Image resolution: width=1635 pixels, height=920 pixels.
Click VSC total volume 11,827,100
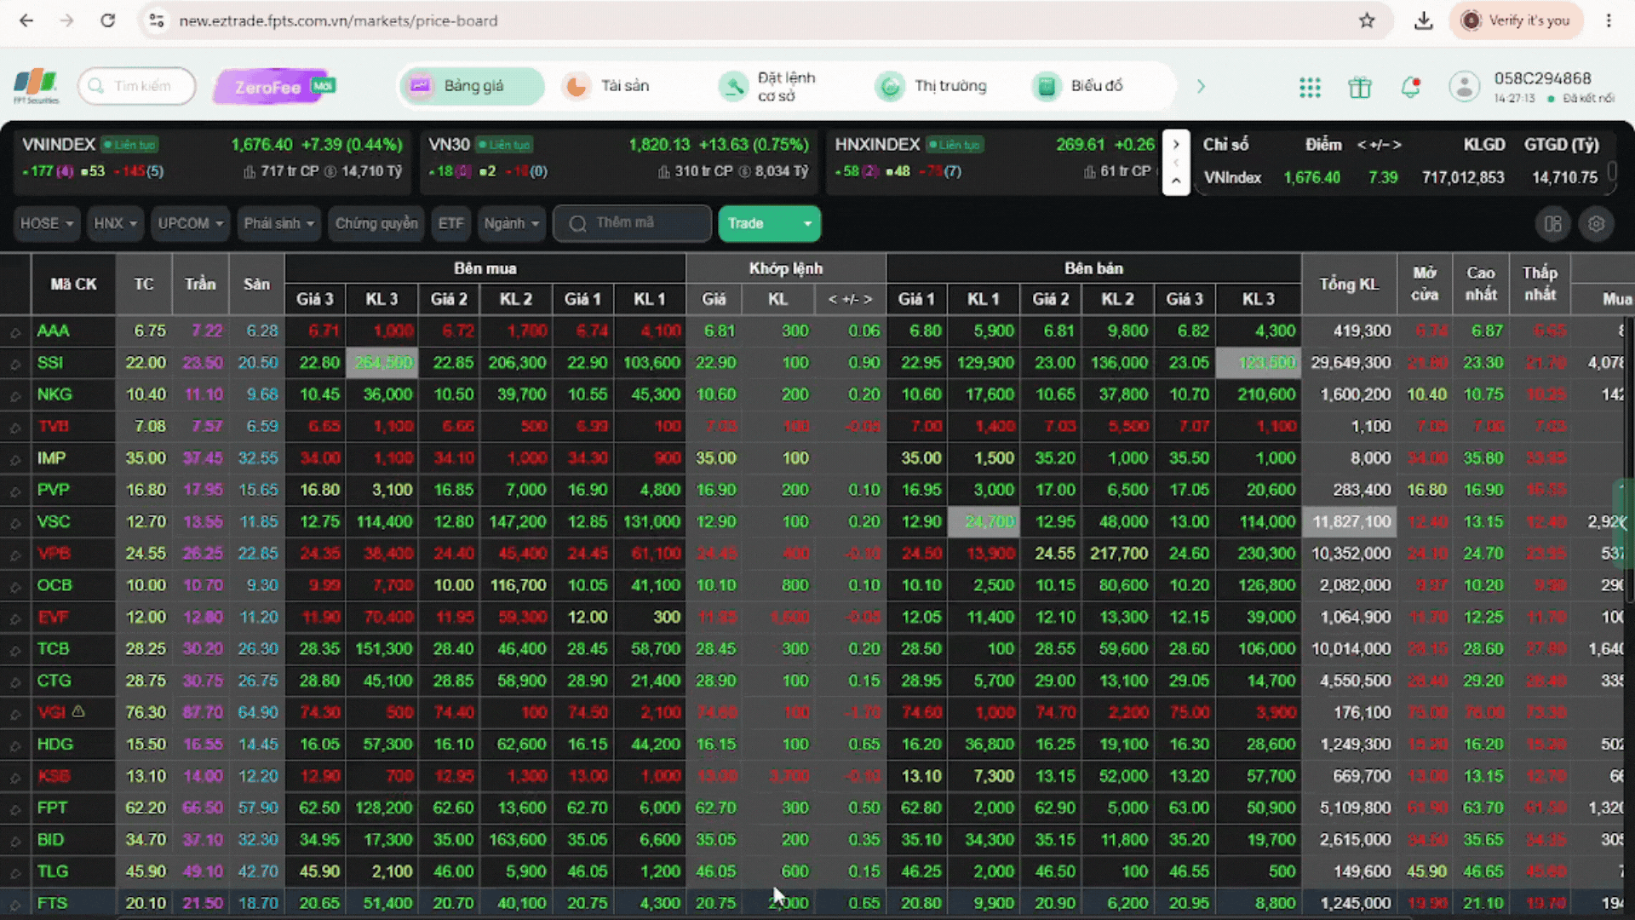[x=1350, y=522]
